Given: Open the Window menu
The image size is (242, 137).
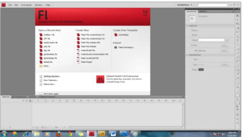Looking at the screenshot, I should click(x=38, y=5).
